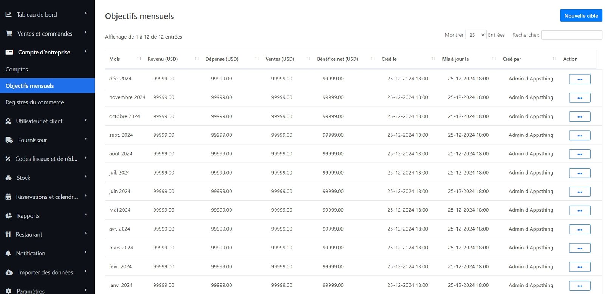605x294 pixels.
Task: Open the entries count dropdown showing 25
Action: (x=476, y=35)
